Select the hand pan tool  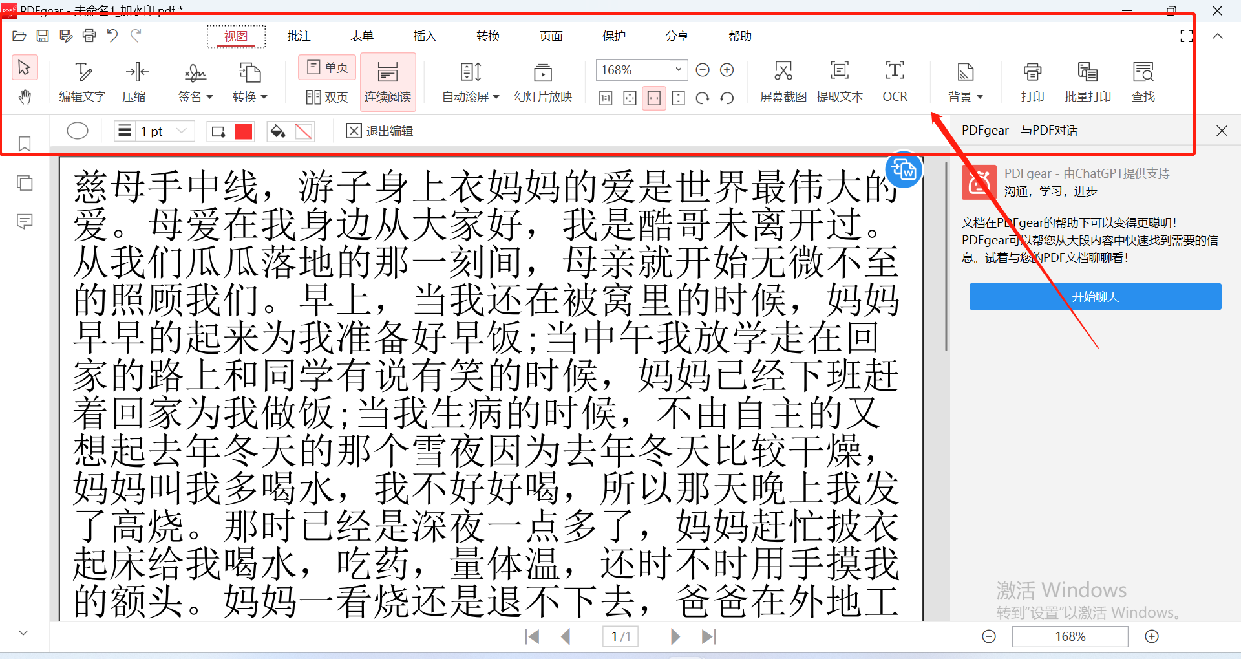tap(25, 97)
